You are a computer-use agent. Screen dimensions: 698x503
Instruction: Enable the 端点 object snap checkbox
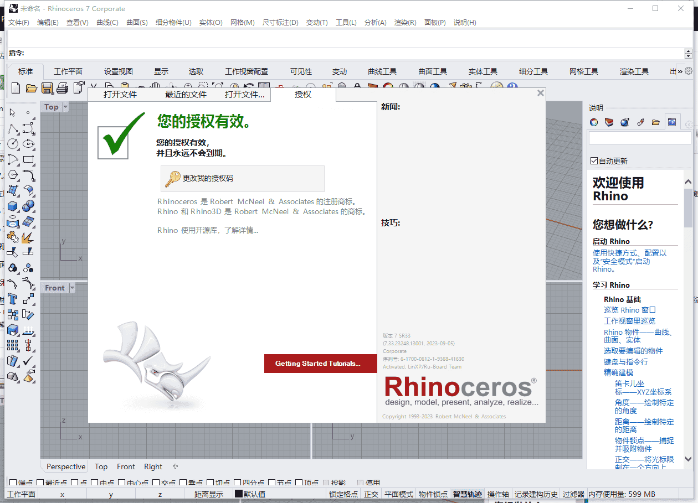[x=12, y=481]
